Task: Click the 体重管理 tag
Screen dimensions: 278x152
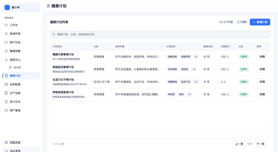Action: click(172, 82)
